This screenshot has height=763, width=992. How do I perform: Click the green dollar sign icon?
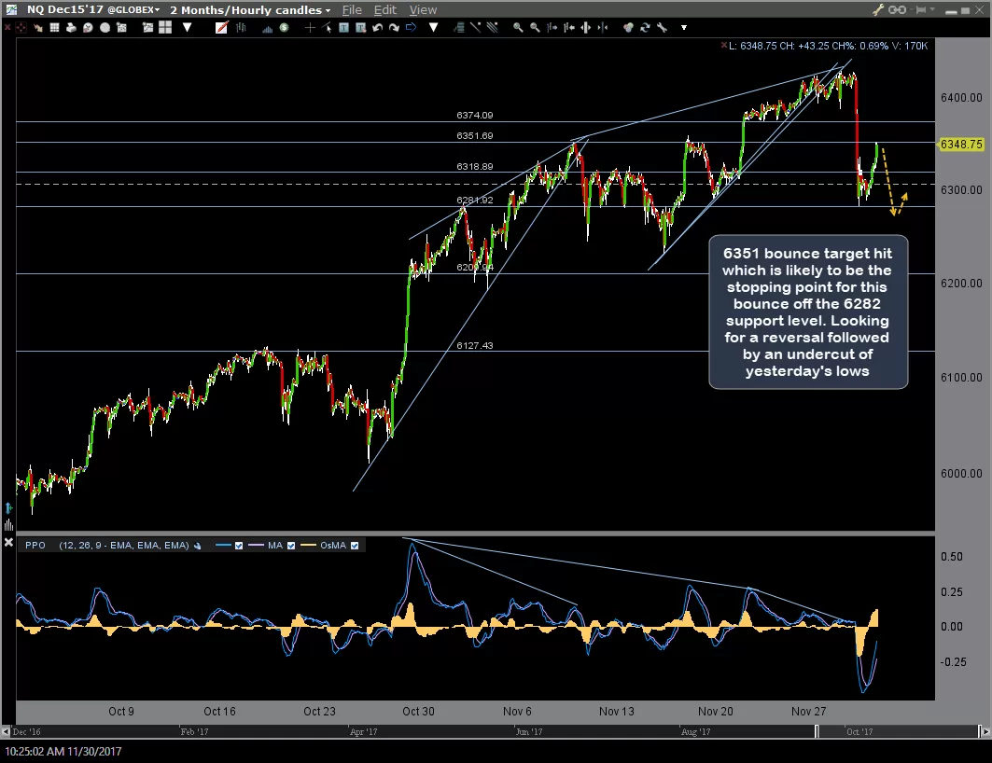284,27
